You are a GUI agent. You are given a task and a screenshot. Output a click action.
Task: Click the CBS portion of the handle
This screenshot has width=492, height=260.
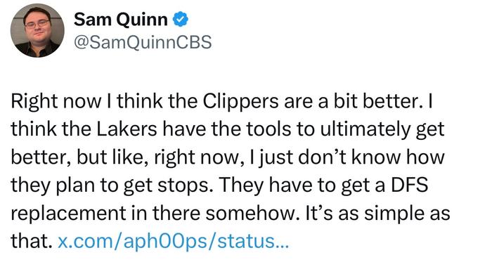(x=194, y=42)
